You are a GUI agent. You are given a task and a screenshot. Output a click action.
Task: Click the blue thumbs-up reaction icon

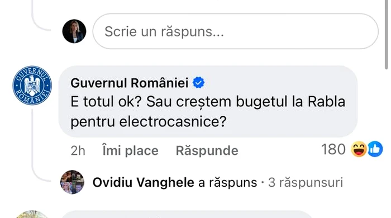pyautogui.click(x=375, y=149)
